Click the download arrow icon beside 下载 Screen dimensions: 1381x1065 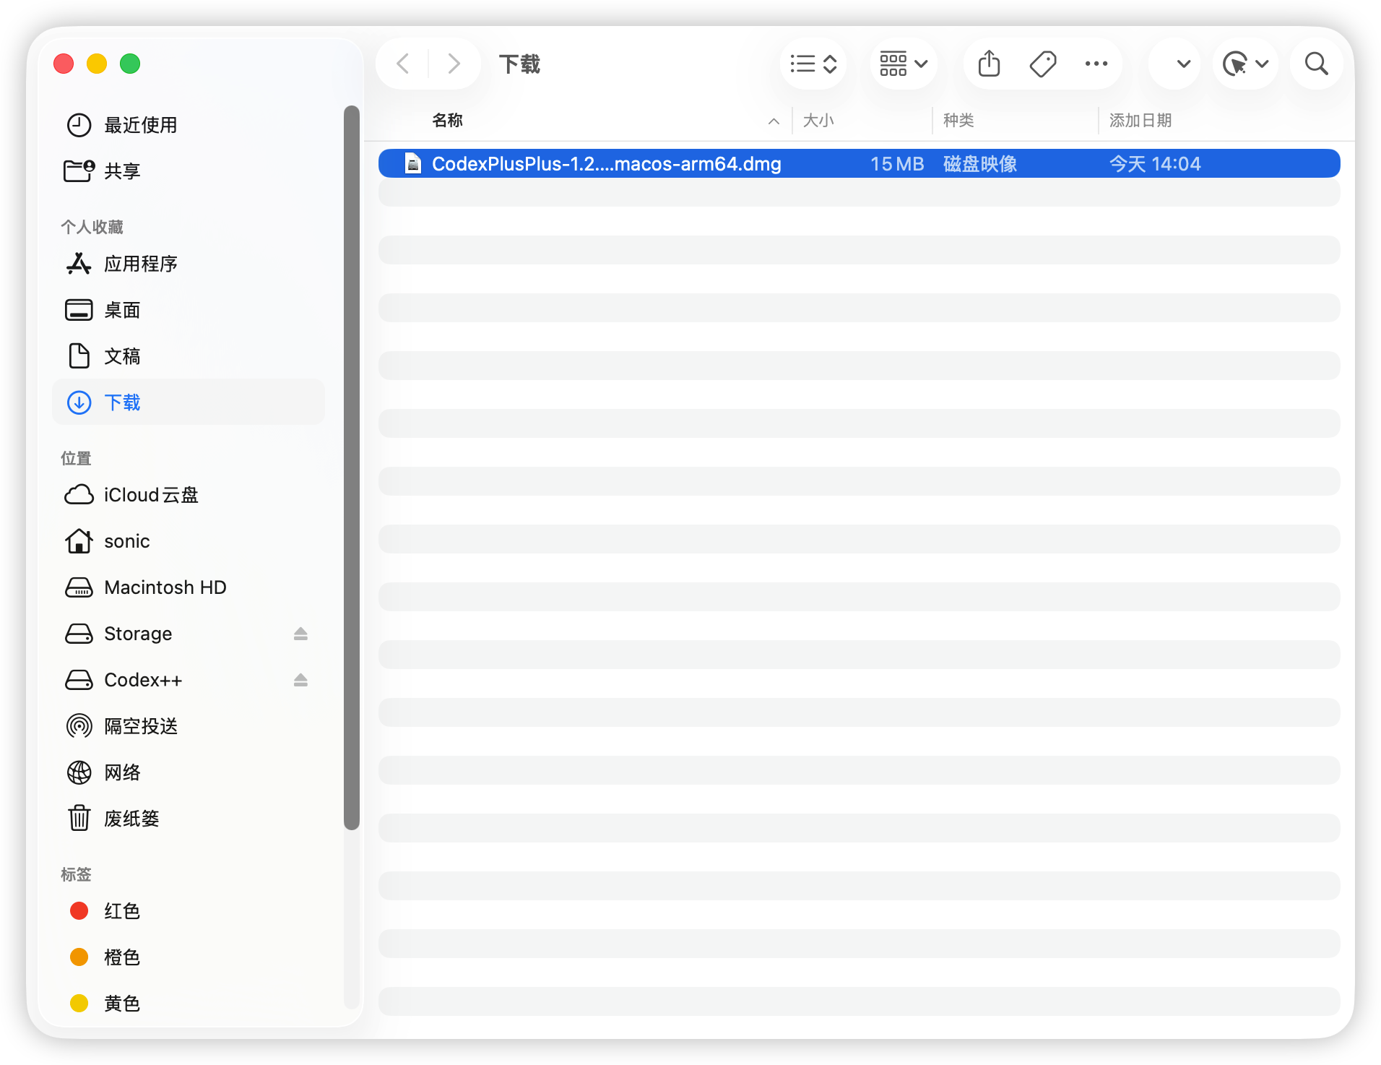(79, 402)
